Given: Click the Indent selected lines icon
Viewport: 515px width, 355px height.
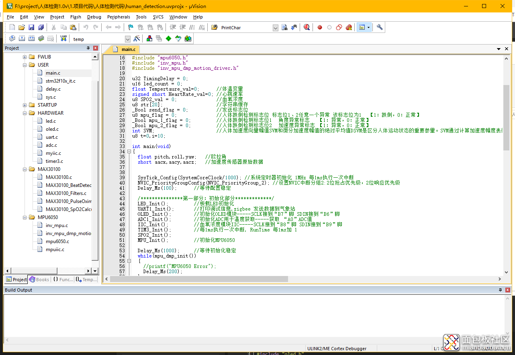Looking at the screenshot, I should pos(173,27).
